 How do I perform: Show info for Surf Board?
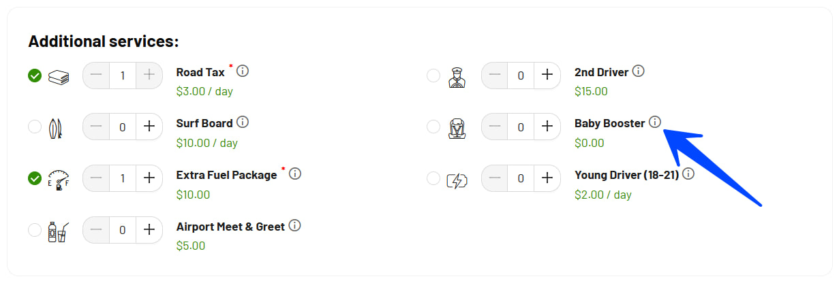pyautogui.click(x=243, y=122)
